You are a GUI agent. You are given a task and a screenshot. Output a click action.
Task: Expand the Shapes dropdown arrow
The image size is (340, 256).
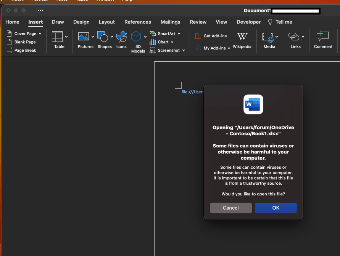coord(112,37)
